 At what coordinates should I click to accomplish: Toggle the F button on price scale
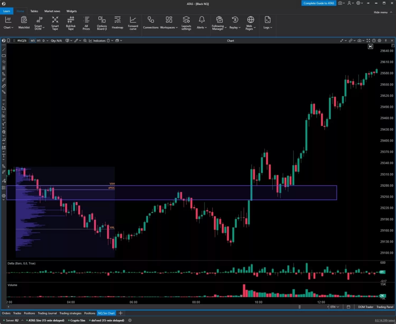pyautogui.click(x=393, y=45)
